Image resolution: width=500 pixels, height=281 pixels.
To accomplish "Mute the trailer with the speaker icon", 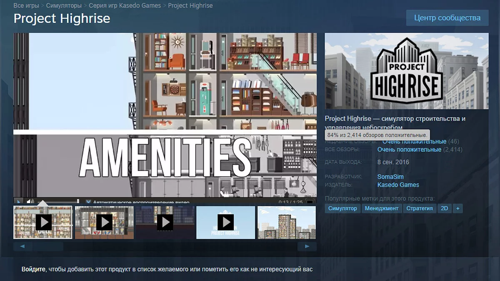I will pyautogui.click(x=30, y=202).
